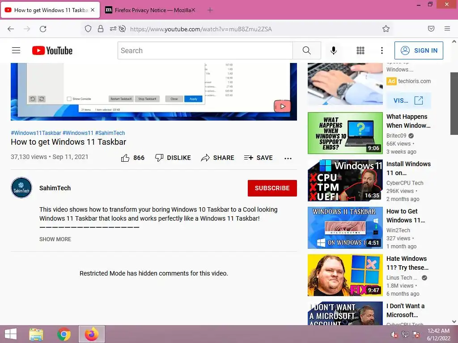This screenshot has height=343, width=458.
Task: Open the SahimTech channel name link
Action: (x=55, y=188)
